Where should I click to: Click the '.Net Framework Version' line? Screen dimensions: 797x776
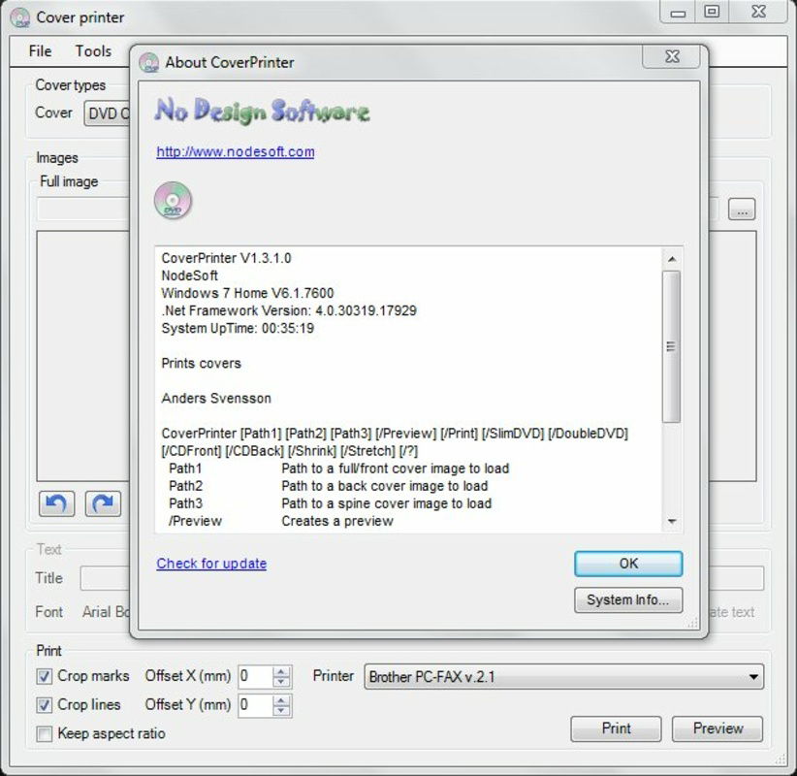(289, 310)
